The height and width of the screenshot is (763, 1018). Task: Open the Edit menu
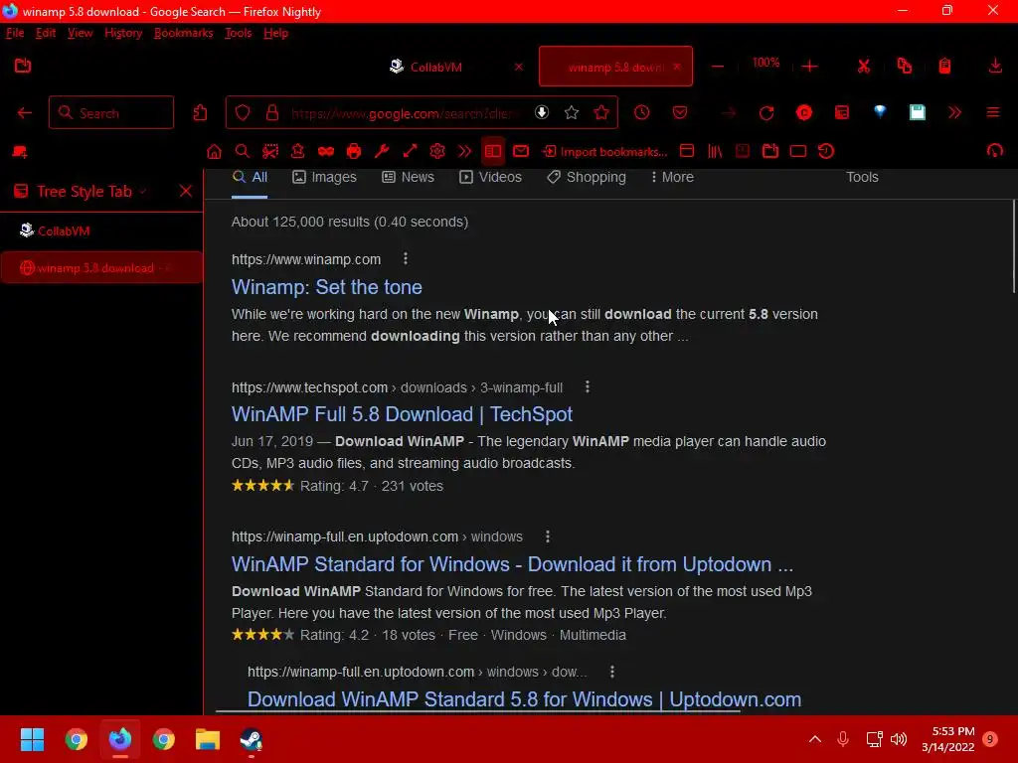pos(46,33)
